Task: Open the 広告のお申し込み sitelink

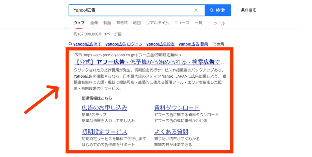Action: point(105,108)
